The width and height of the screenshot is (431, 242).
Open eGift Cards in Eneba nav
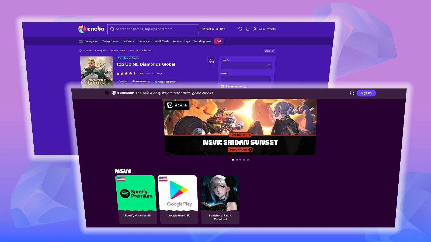(x=162, y=41)
